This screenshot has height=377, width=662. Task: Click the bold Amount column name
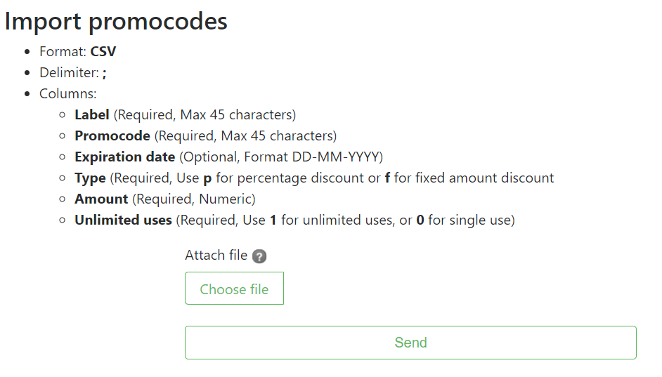(101, 199)
